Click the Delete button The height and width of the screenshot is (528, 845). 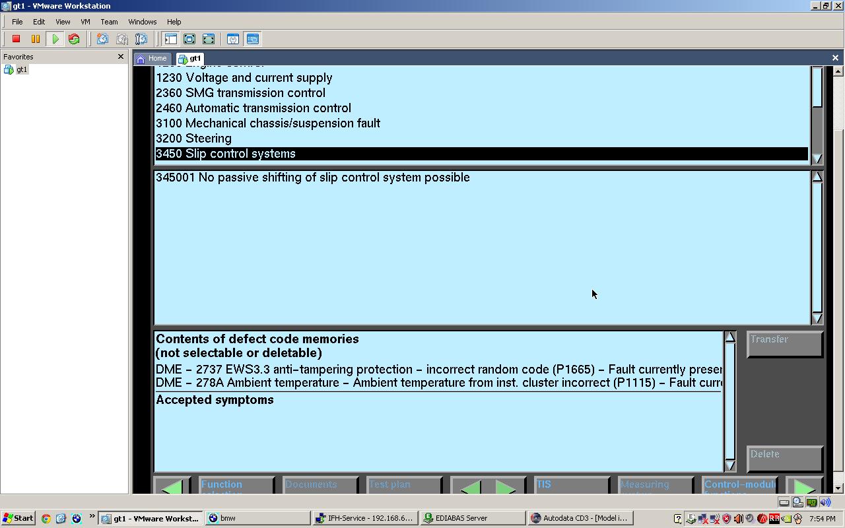[x=785, y=459]
